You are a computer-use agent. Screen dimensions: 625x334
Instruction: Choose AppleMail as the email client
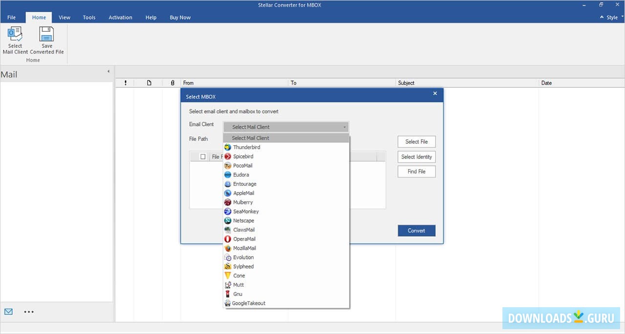click(243, 193)
